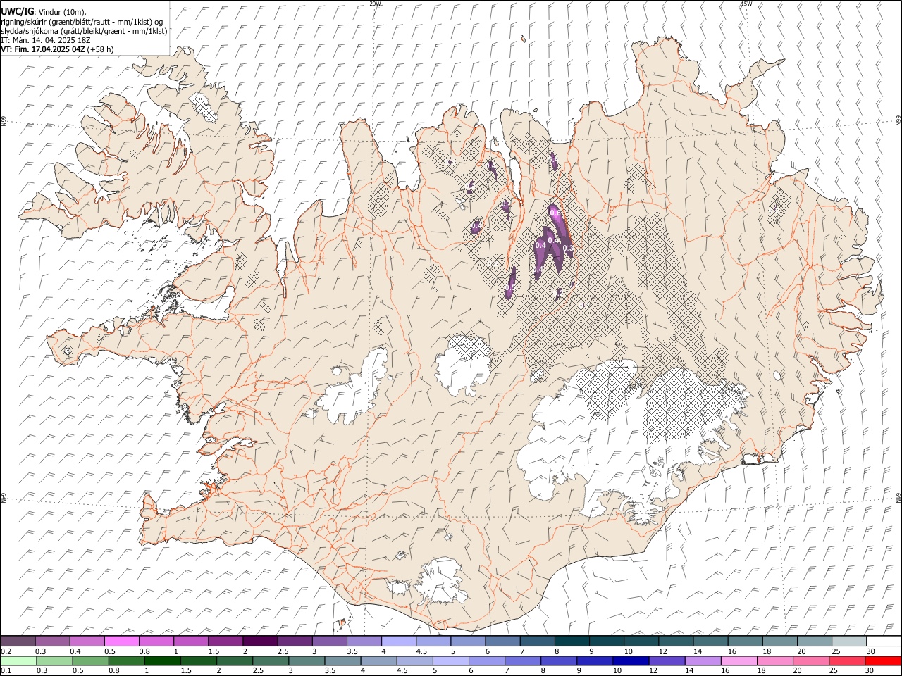
Task: Click the purple swatch labeled 12 in lower legend
Action: pos(667,661)
